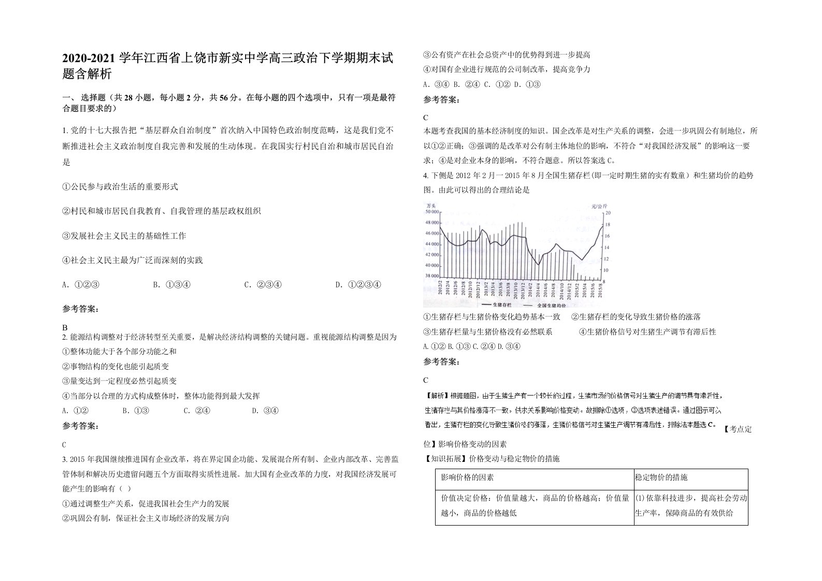This screenshot has width=822, height=581.
Task: Select statement ③发展社会主义民主的基础性工作
Action: (124, 236)
